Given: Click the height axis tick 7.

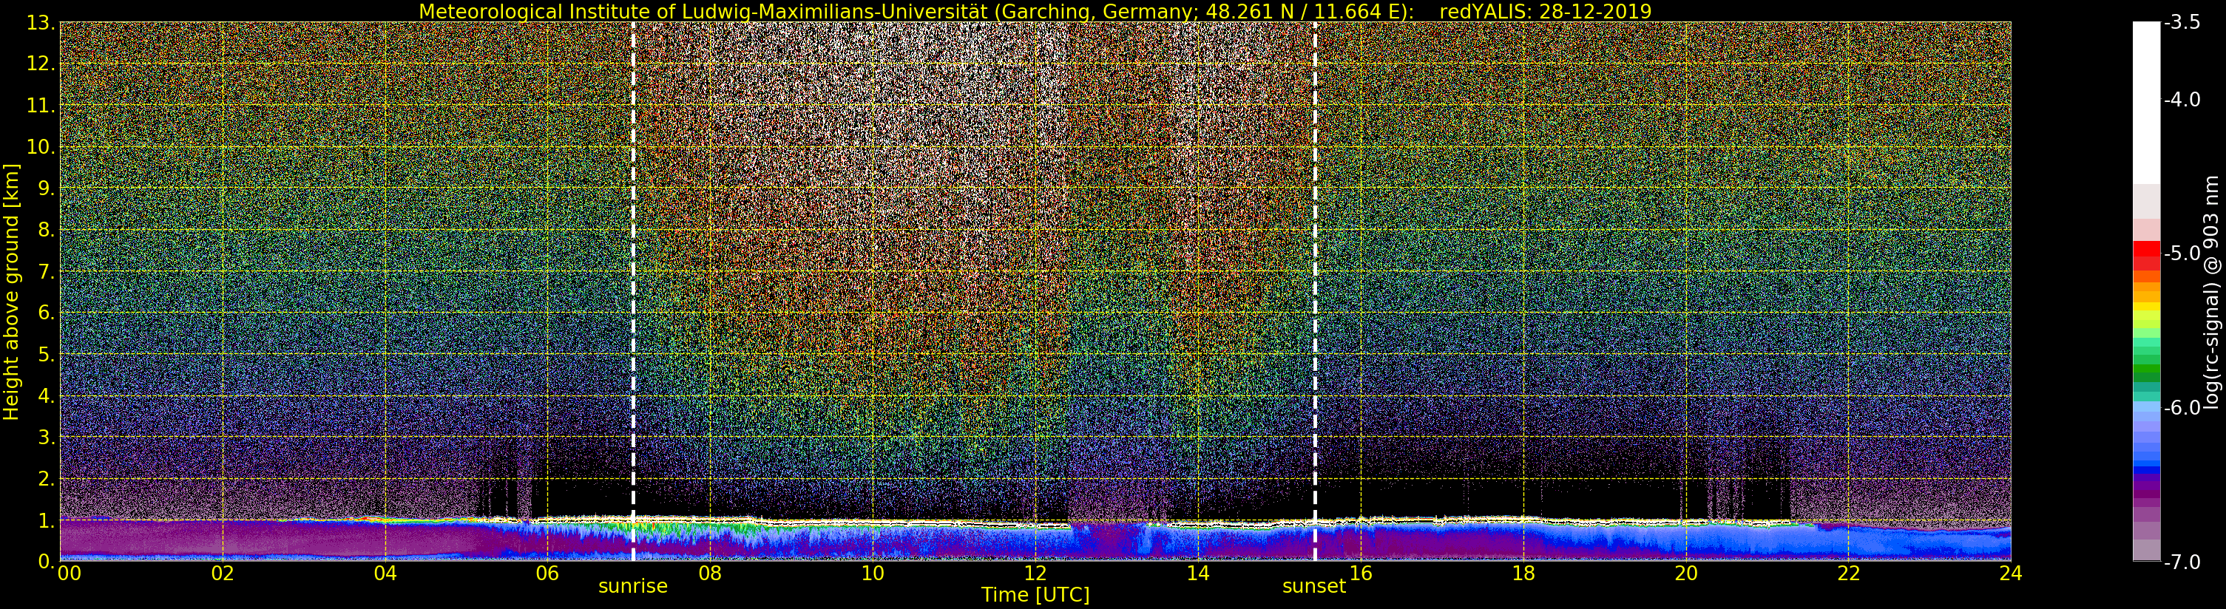Looking at the screenshot, I should [47, 271].
